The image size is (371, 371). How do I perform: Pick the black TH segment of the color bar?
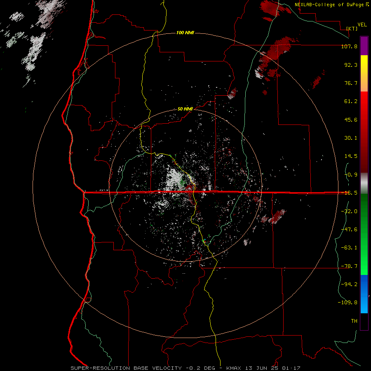[364, 322]
